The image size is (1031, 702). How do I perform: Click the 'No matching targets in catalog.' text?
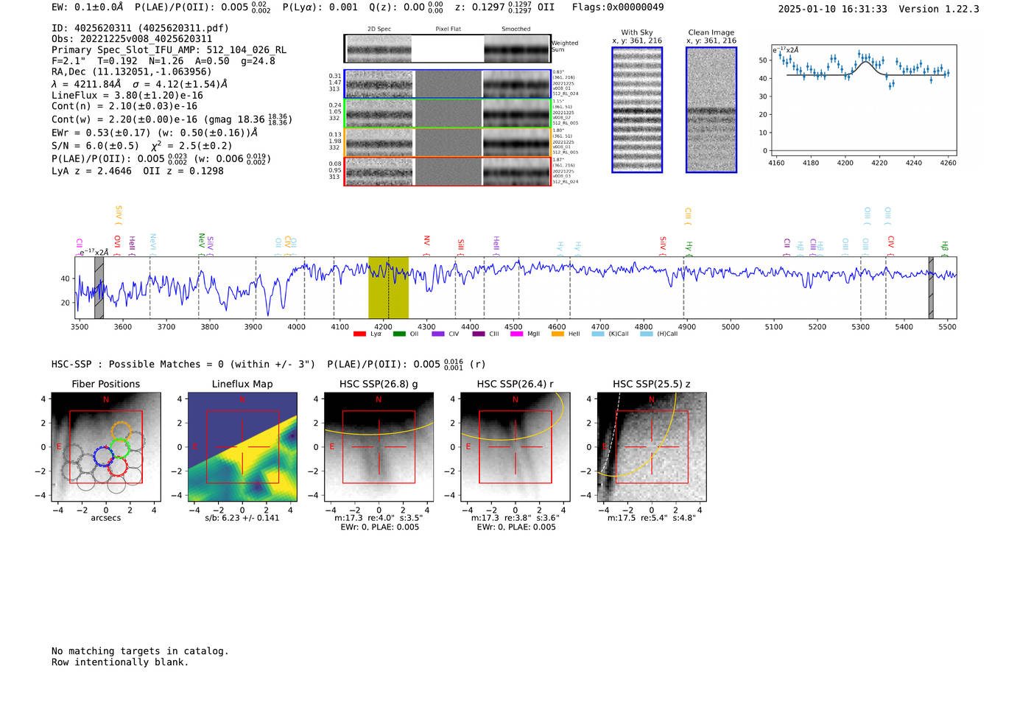click(140, 651)
